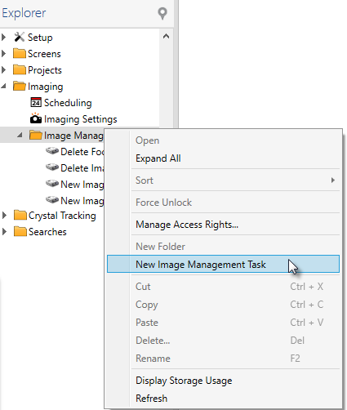347x410 pixels.
Task: Select Expand All from context menu
Action: (x=158, y=158)
